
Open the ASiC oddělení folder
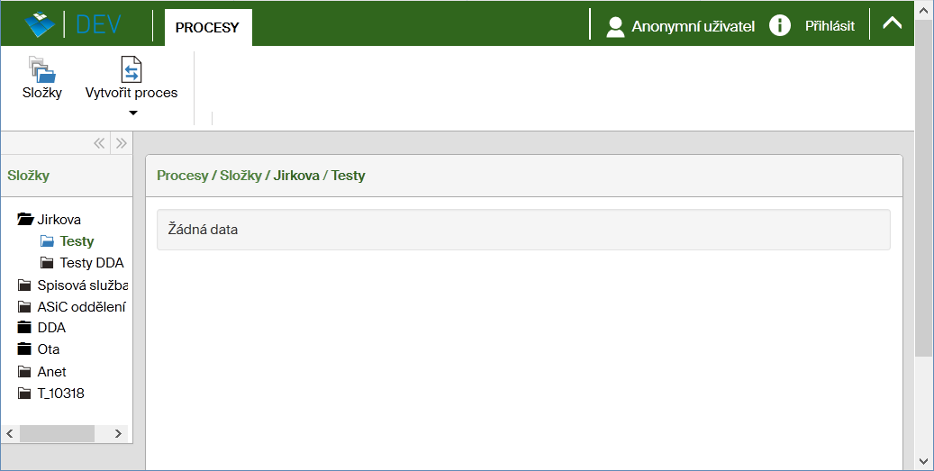coord(80,307)
